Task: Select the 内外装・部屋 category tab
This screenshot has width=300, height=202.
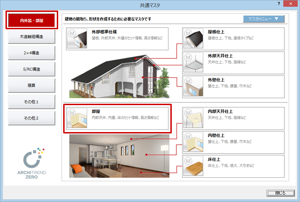Action: click(32, 21)
